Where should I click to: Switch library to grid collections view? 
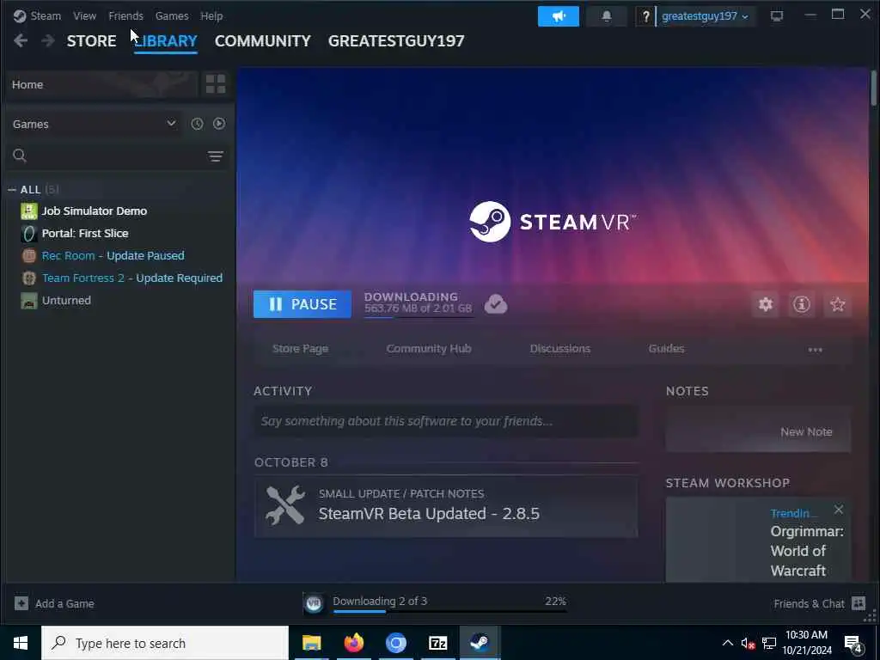(x=216, y=84)
